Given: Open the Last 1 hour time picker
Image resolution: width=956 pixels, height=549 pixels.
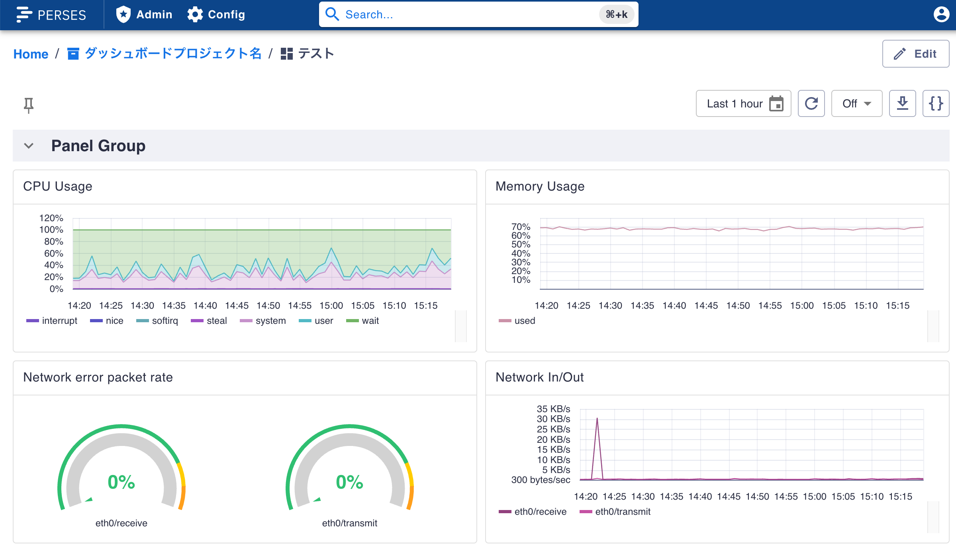Looking at the screenshot, I should pos(735,104).
